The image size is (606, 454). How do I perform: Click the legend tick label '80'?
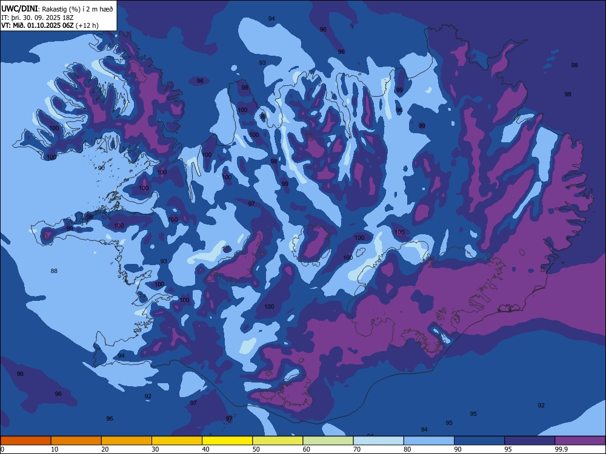407,449
